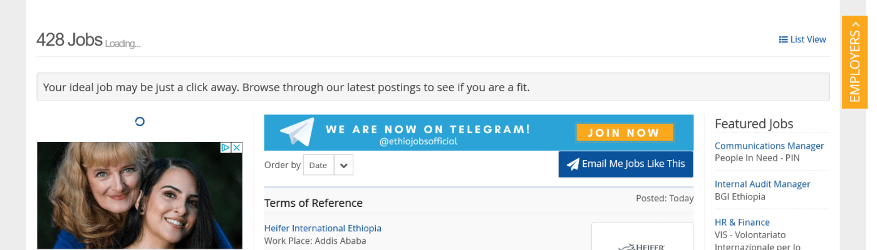Click the @ethiojobsofficial handle in the banner
The height and width of the screenshot is (250, 877).
(418, 142)
